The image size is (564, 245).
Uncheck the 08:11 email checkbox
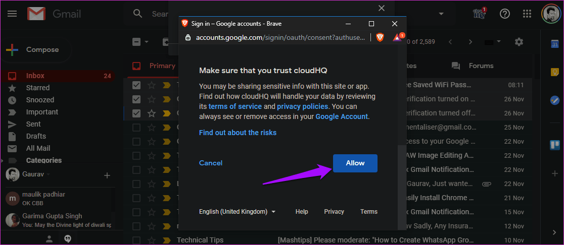136,85
